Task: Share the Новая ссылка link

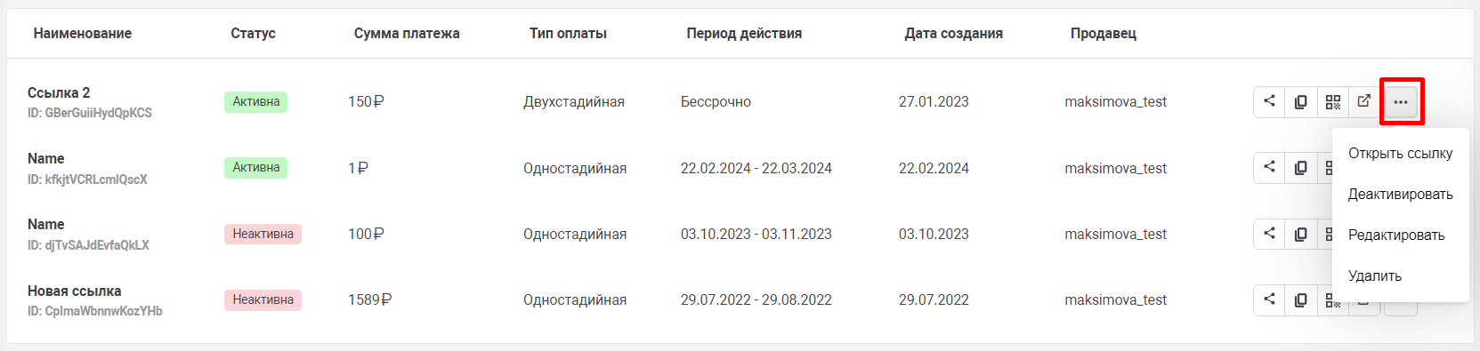Action: (x=1269, y=299)
